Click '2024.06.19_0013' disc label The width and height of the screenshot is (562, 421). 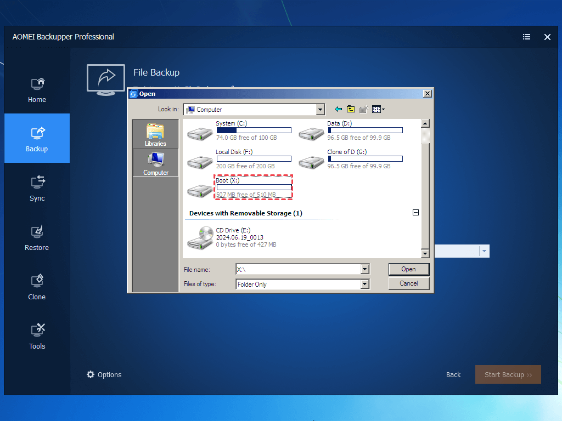(x=239, y=237)
